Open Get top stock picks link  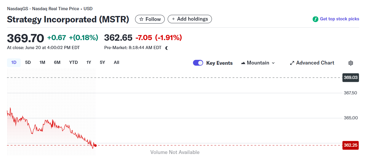(339, 19)
